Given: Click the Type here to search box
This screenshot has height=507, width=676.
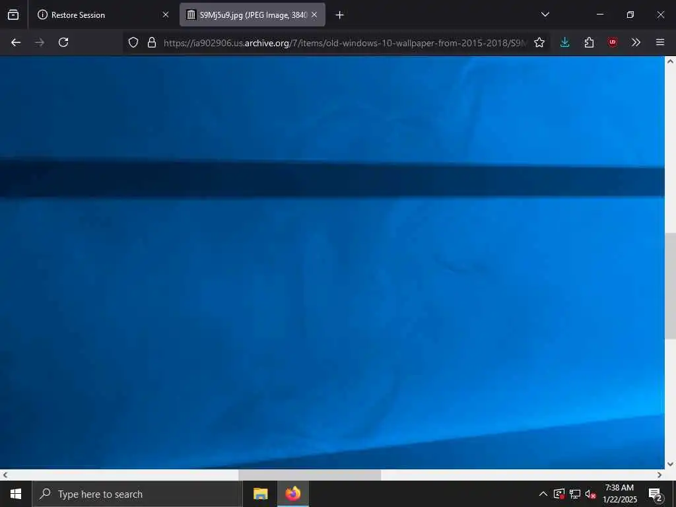Looking at the screenshot, I should coord(137,494).
